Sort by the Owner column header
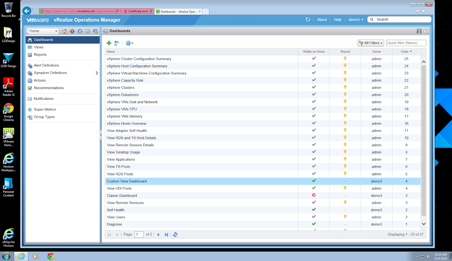This screenshot has width=452, height=261. pos(376,52)
